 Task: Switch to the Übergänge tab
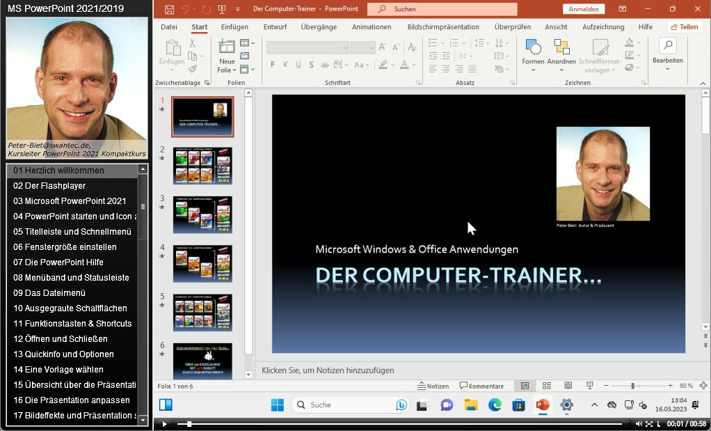pyautogui.click(x=319, y=27)
